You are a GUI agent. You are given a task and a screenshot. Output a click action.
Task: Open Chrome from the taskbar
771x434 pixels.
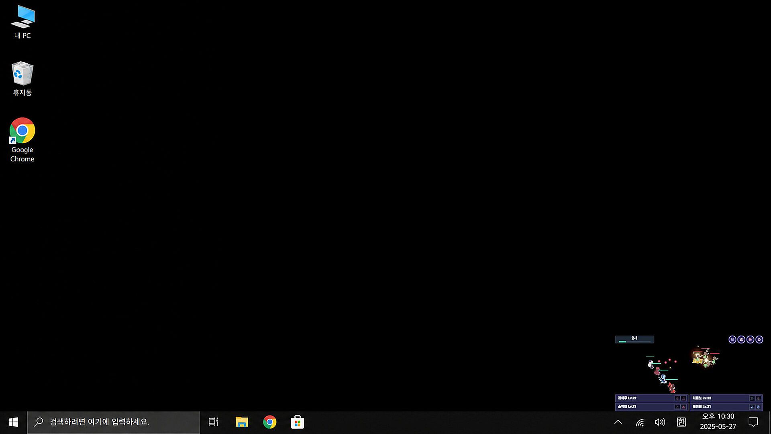click(x=269, y=422)
